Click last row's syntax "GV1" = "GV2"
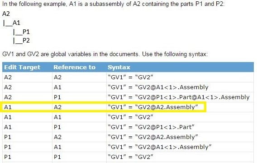 coord(130,157)
